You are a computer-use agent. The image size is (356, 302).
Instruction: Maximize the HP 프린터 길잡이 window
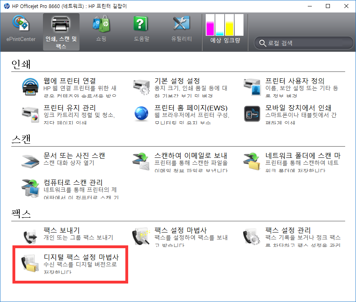(x=328, y=6)
